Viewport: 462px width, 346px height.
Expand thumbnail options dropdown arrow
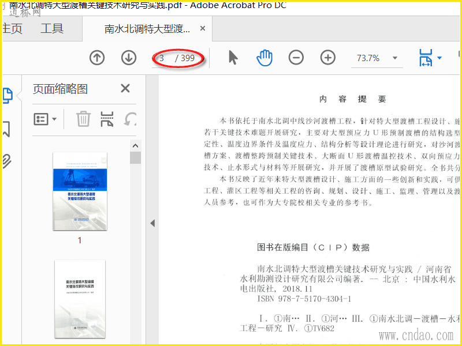coord(54,119)
